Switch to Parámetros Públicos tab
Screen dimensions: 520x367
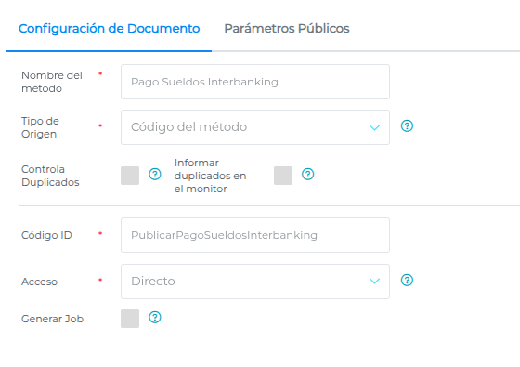(287, 29)
